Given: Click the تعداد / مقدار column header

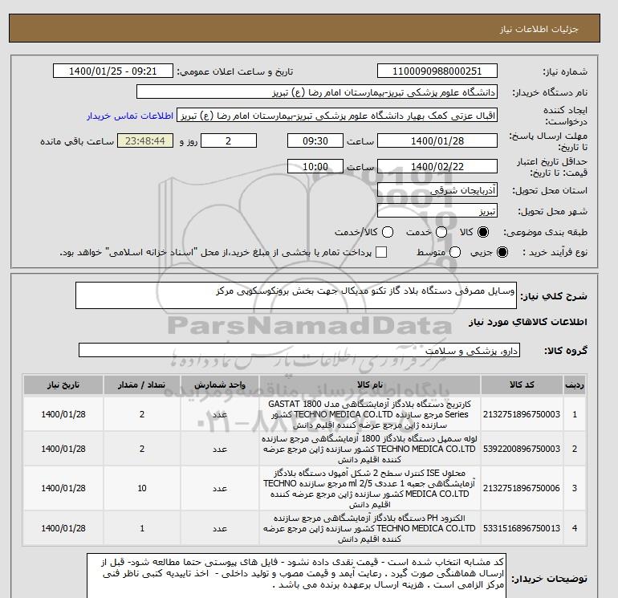Looking at the screenshot, I should click(142, 384).
